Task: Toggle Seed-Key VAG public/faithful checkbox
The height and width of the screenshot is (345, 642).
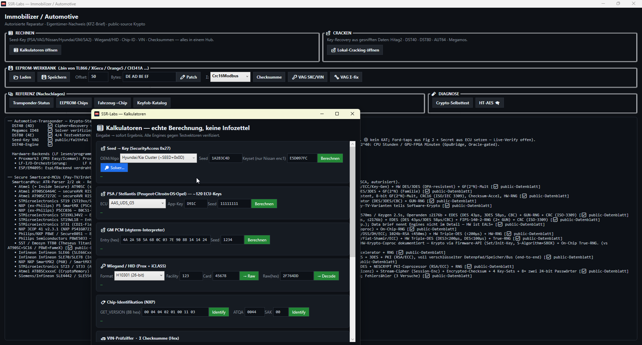Action: point(50,140)
